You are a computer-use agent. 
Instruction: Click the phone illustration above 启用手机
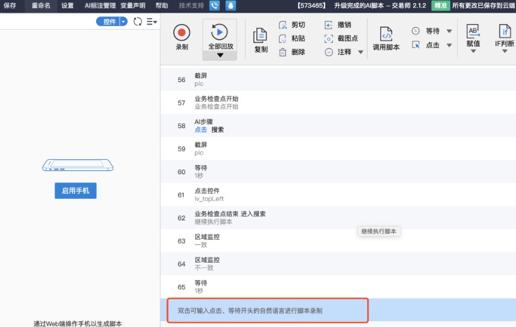(78, 165)
